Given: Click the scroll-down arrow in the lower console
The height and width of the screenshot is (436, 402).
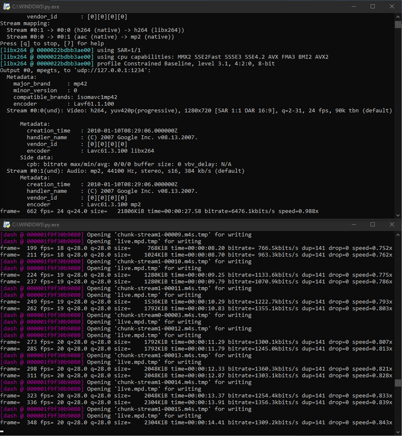Looking at the screenshot, I should pyautogui.click(x=398, y=432).
